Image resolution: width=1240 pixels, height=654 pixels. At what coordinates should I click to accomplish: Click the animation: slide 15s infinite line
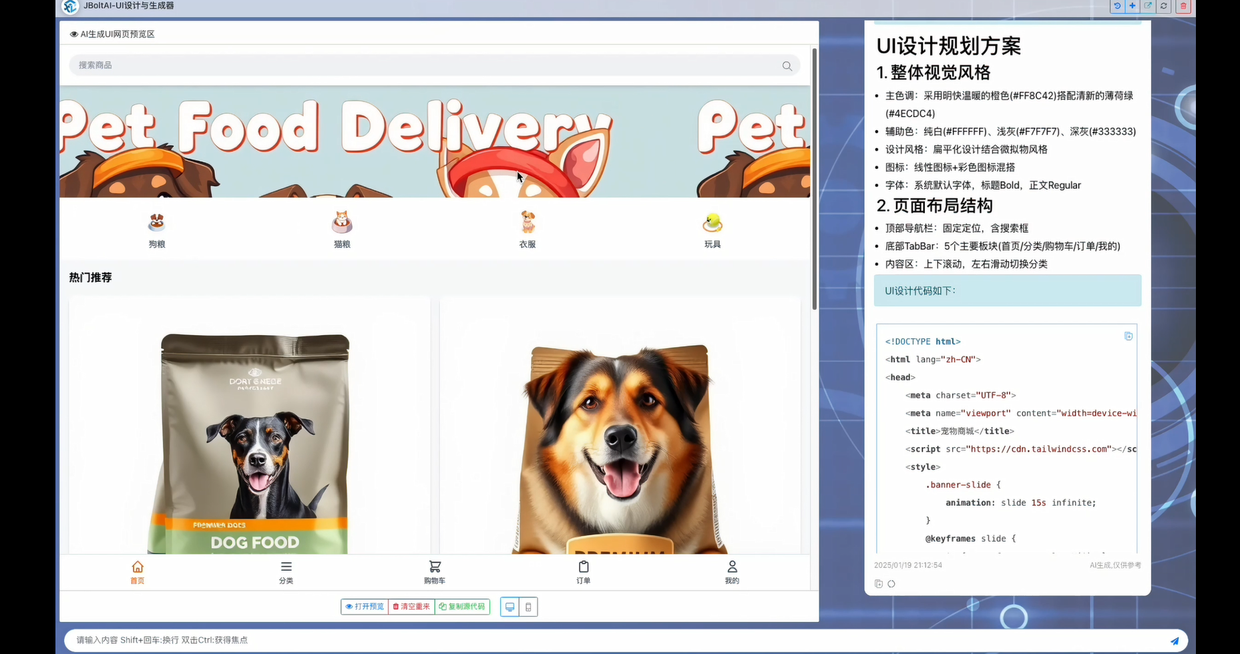pyautogui.click(x=1021, y=503)
